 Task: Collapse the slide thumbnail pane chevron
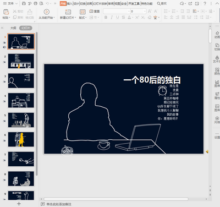2,28
